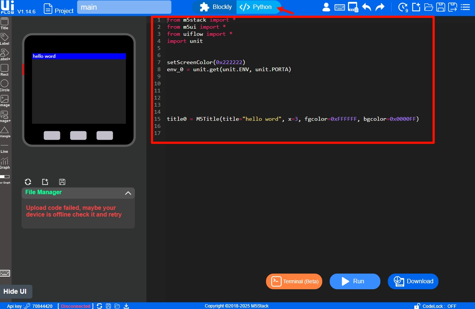Collapse the File Manager panel

128,193
